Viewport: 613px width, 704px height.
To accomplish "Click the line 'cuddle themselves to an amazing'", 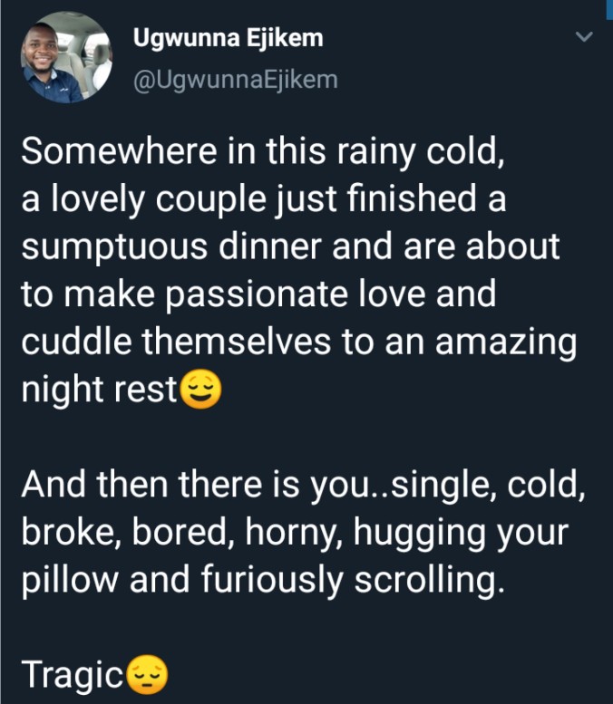I will pyautogui.click(x=299, y=342).
